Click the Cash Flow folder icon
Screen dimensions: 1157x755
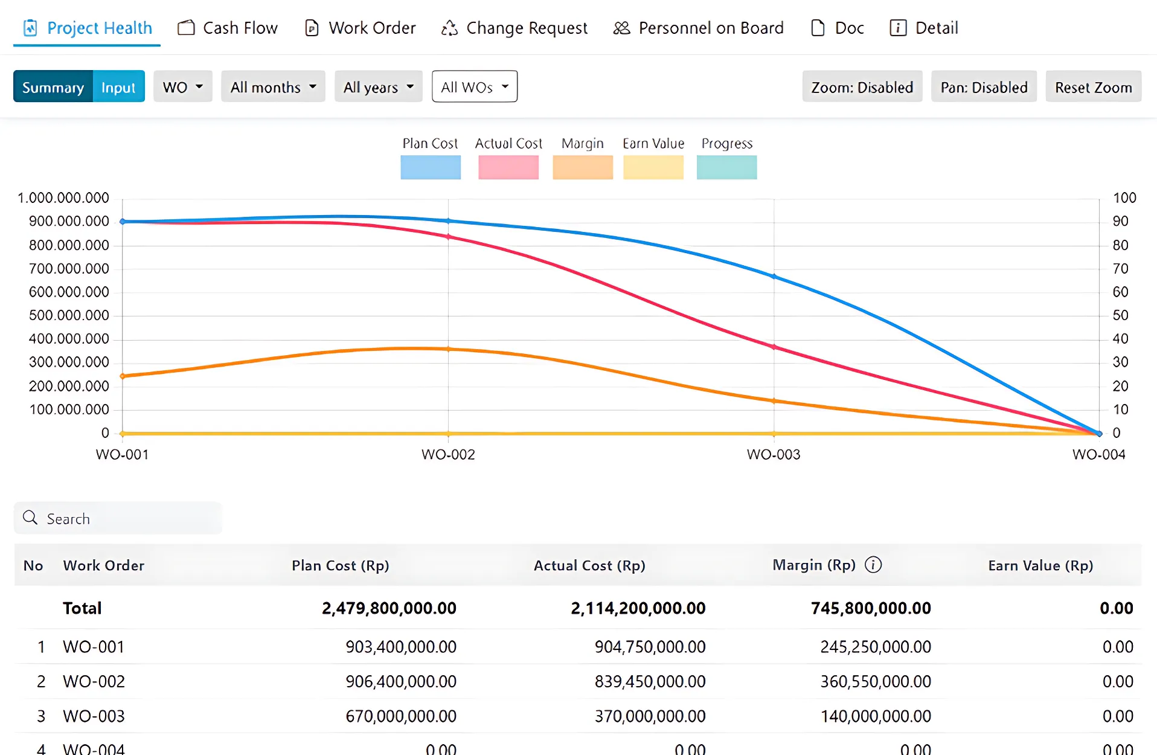pyautogui.click(x=186, y=28)
